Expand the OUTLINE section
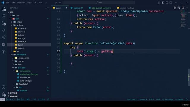Screen dimensions: 190x107 click(x=29, y=93)
